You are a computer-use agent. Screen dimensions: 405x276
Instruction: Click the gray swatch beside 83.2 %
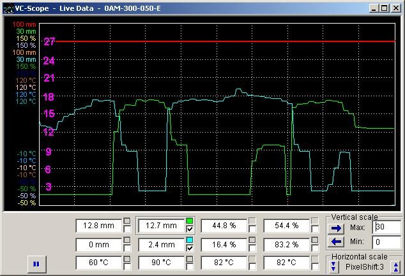[x=314, y=240]
